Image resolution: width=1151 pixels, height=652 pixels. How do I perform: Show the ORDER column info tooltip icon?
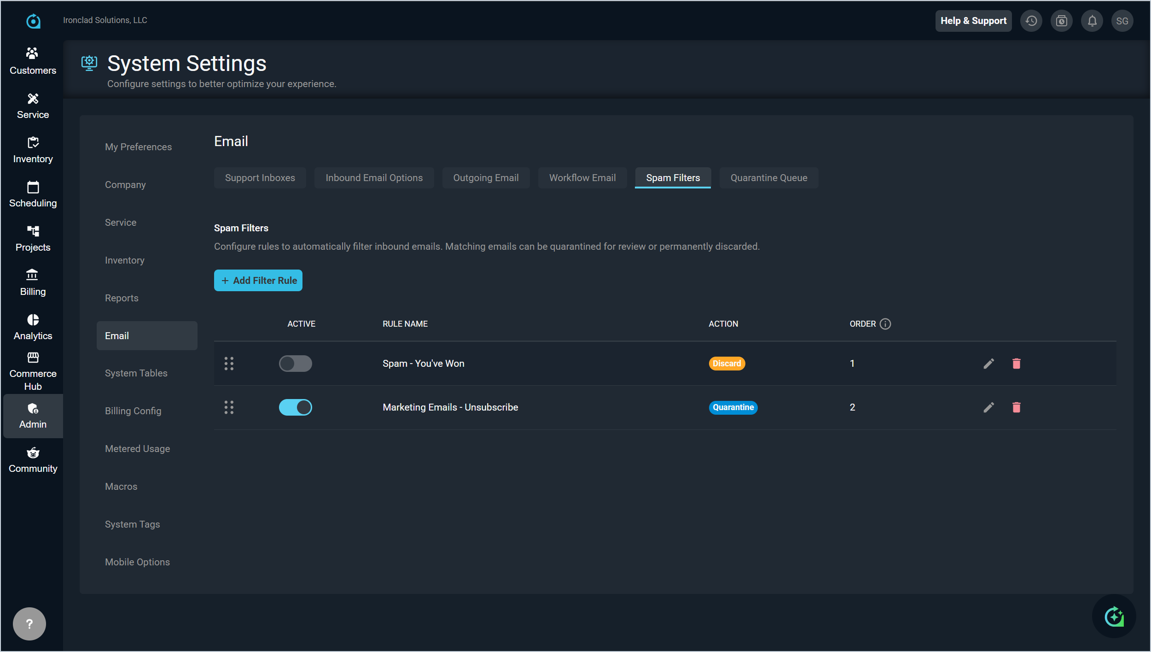coord(885,324)
